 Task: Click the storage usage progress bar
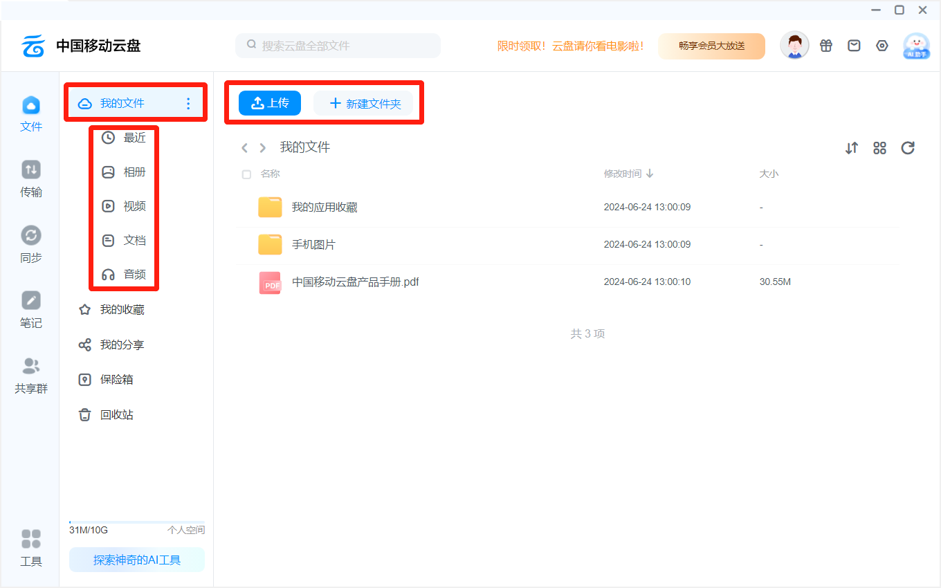(x=137, y=522)
